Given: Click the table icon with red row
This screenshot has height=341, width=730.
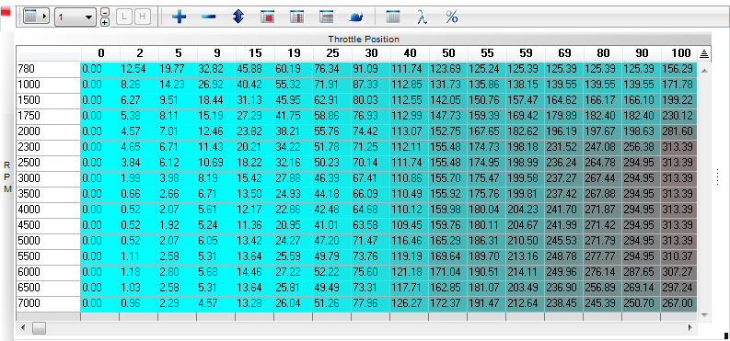Looking at the screenshot, I should tap(327, 17).
